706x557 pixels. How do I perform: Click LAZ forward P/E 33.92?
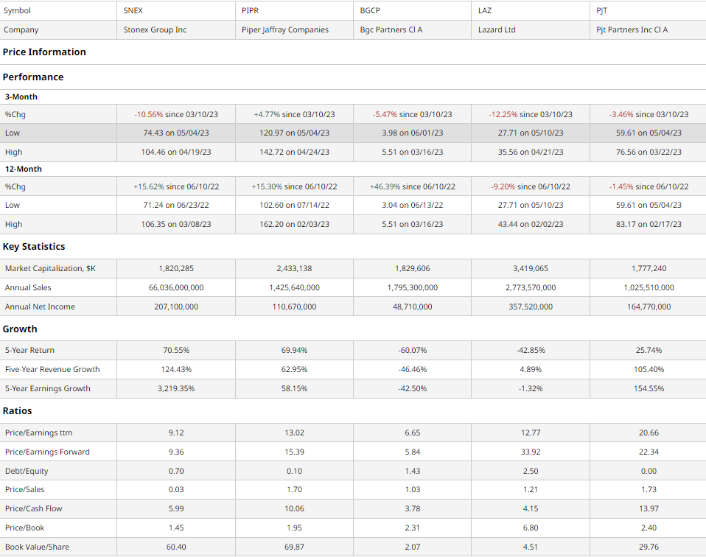click(x=531, y=452)
